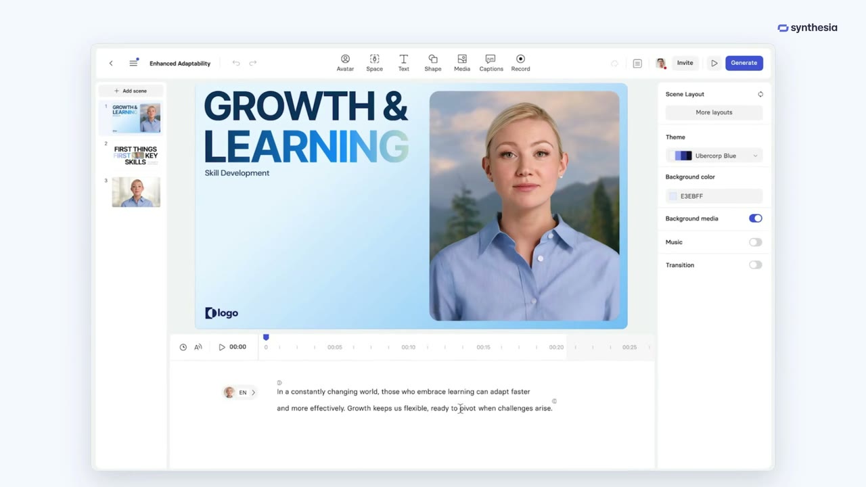Image resolution: width=866 pixels, height=487 pixels.
Task: Preview the video with the play icon
Action: click(714, 63)
